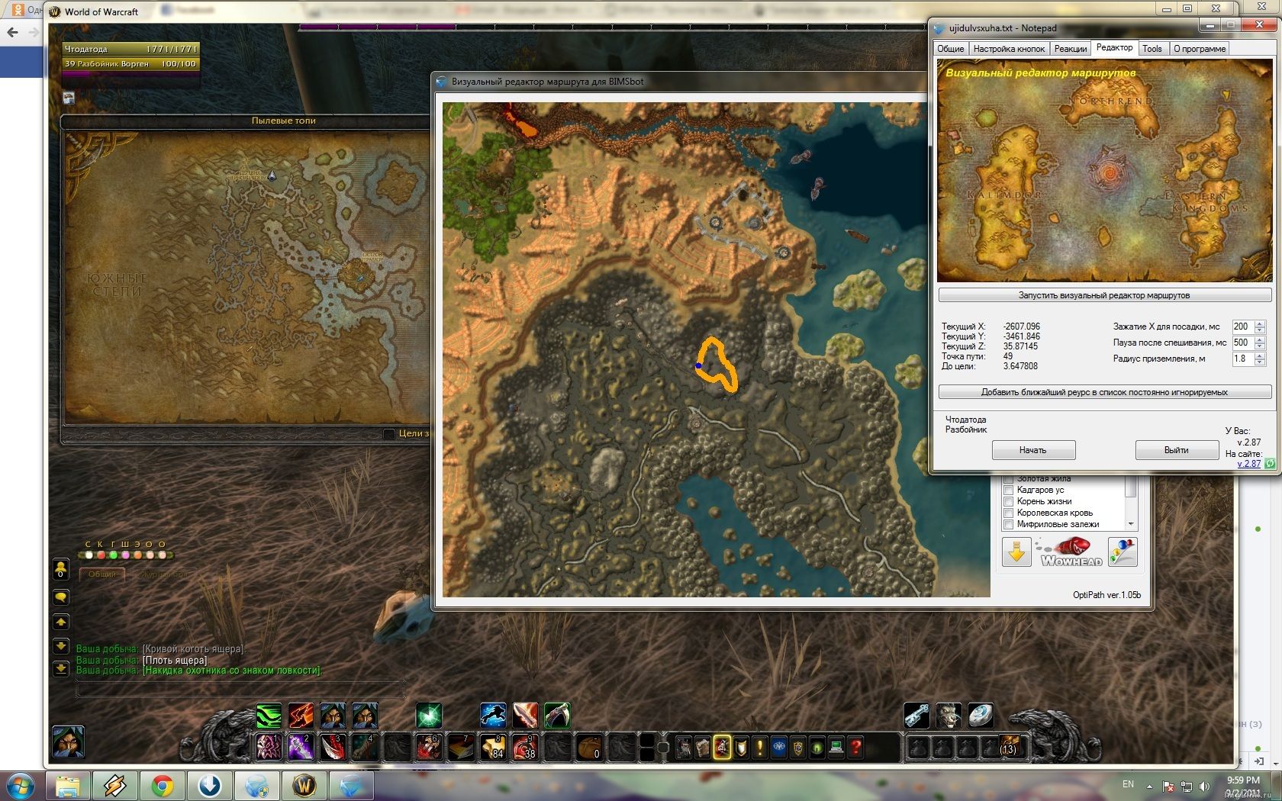Open Настройка кнопок tab
The width and height of the screenshot is (1282, 801).
tap(1009, 49)
